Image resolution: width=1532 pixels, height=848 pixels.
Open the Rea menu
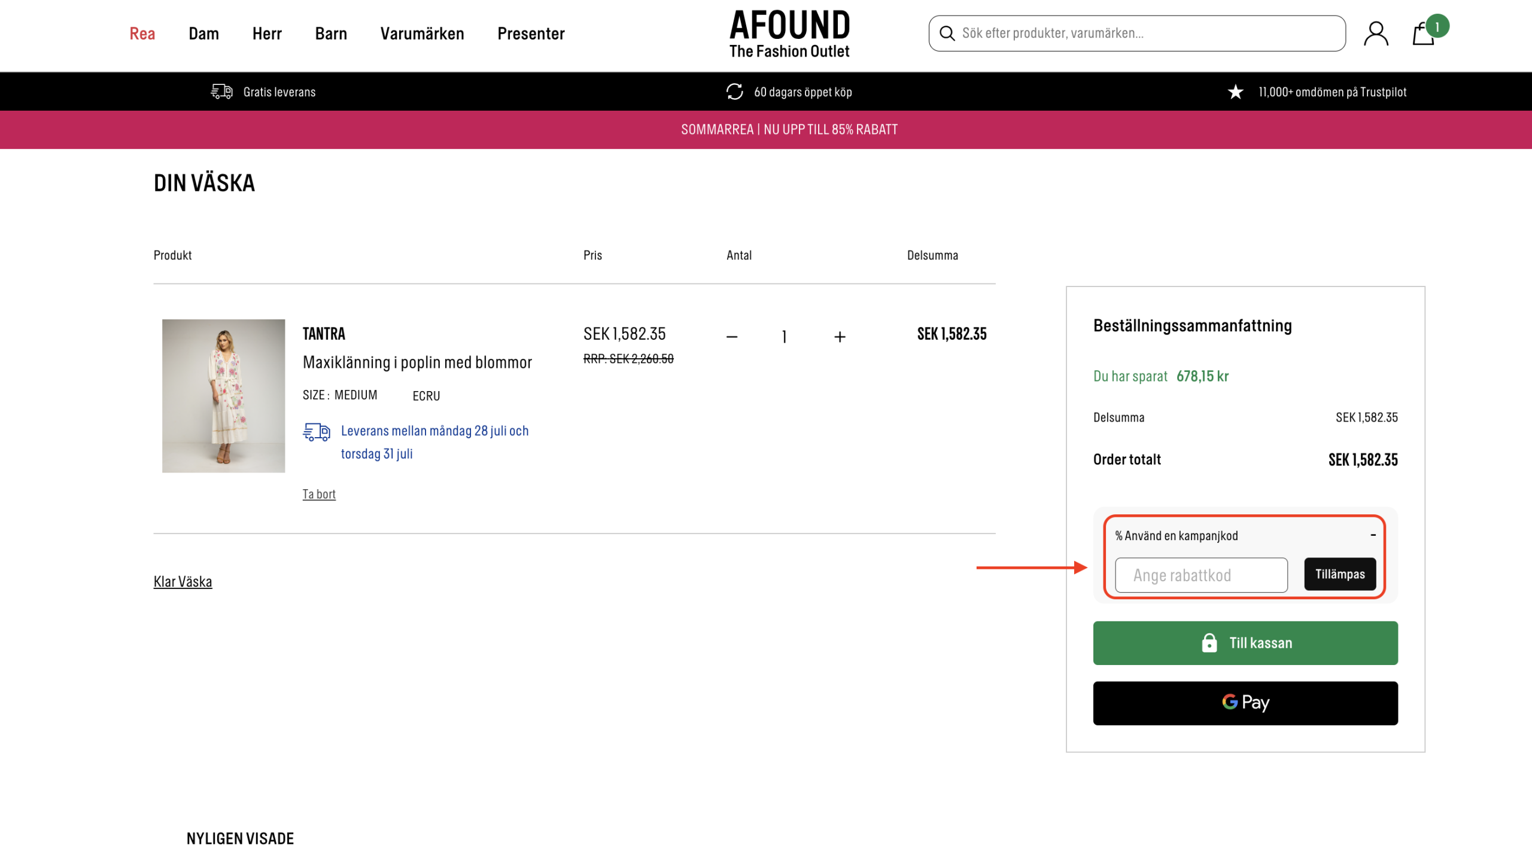coord(142,33)
